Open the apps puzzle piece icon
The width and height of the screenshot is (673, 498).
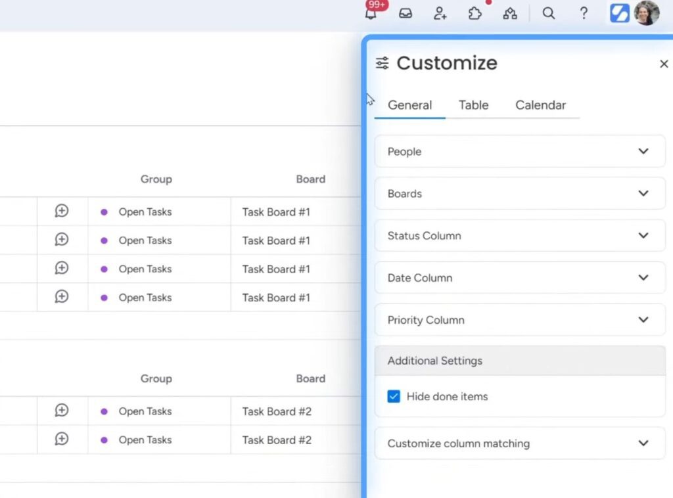(475, 13)
